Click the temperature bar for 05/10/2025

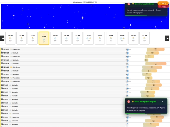tap(152, 67)
